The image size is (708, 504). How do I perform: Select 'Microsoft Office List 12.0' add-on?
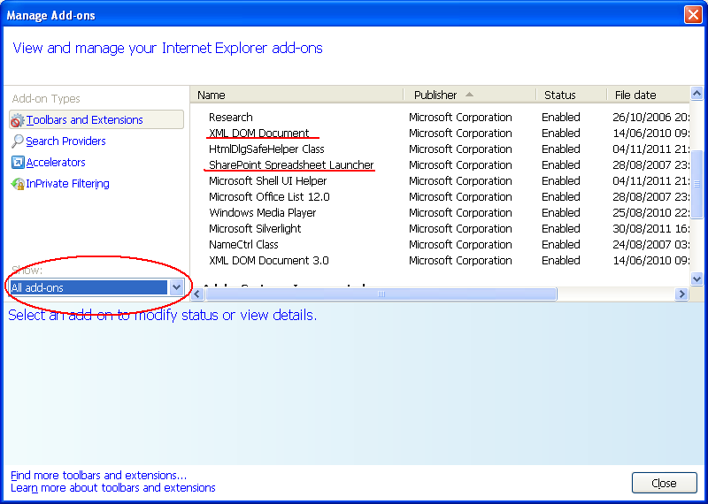pyautogui.click(x=269, y=196)
